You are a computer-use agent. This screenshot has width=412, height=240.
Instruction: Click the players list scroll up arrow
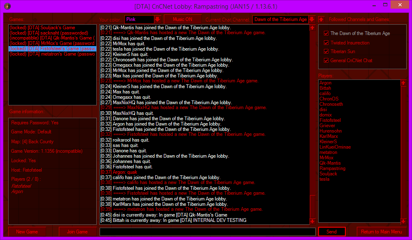click(403, 83)
